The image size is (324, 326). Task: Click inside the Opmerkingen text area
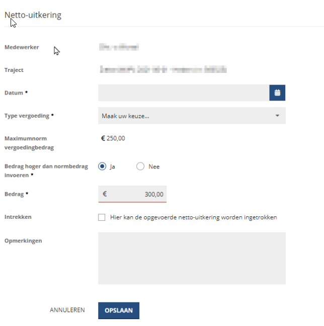point(192,258)
